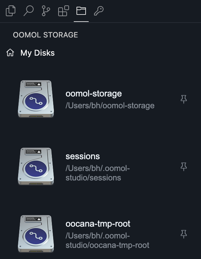The height and width of the screenshot is (259, 201).
Task: Open the sessions disk name
Action: 83,156
